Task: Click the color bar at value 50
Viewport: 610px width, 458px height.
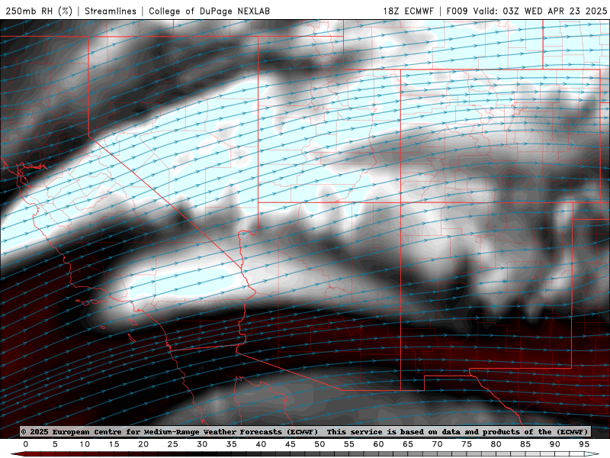Action: click(319, 454)
